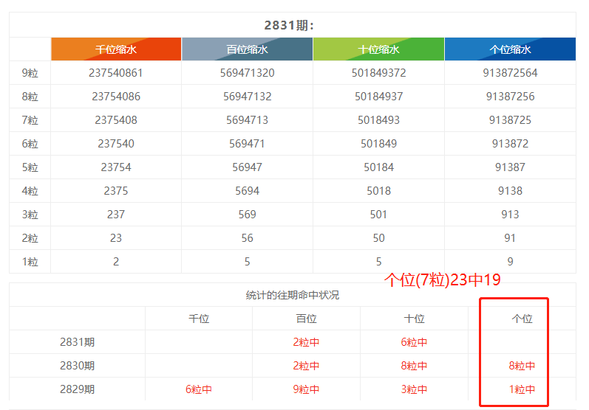Click the red 6粒中 result for 2829期 千位
This screenshot has width=589, height=410.
[199, 389]
